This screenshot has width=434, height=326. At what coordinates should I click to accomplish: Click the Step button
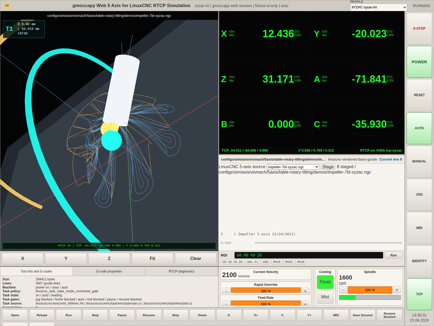pyautogui.click(x=175, y=315)
